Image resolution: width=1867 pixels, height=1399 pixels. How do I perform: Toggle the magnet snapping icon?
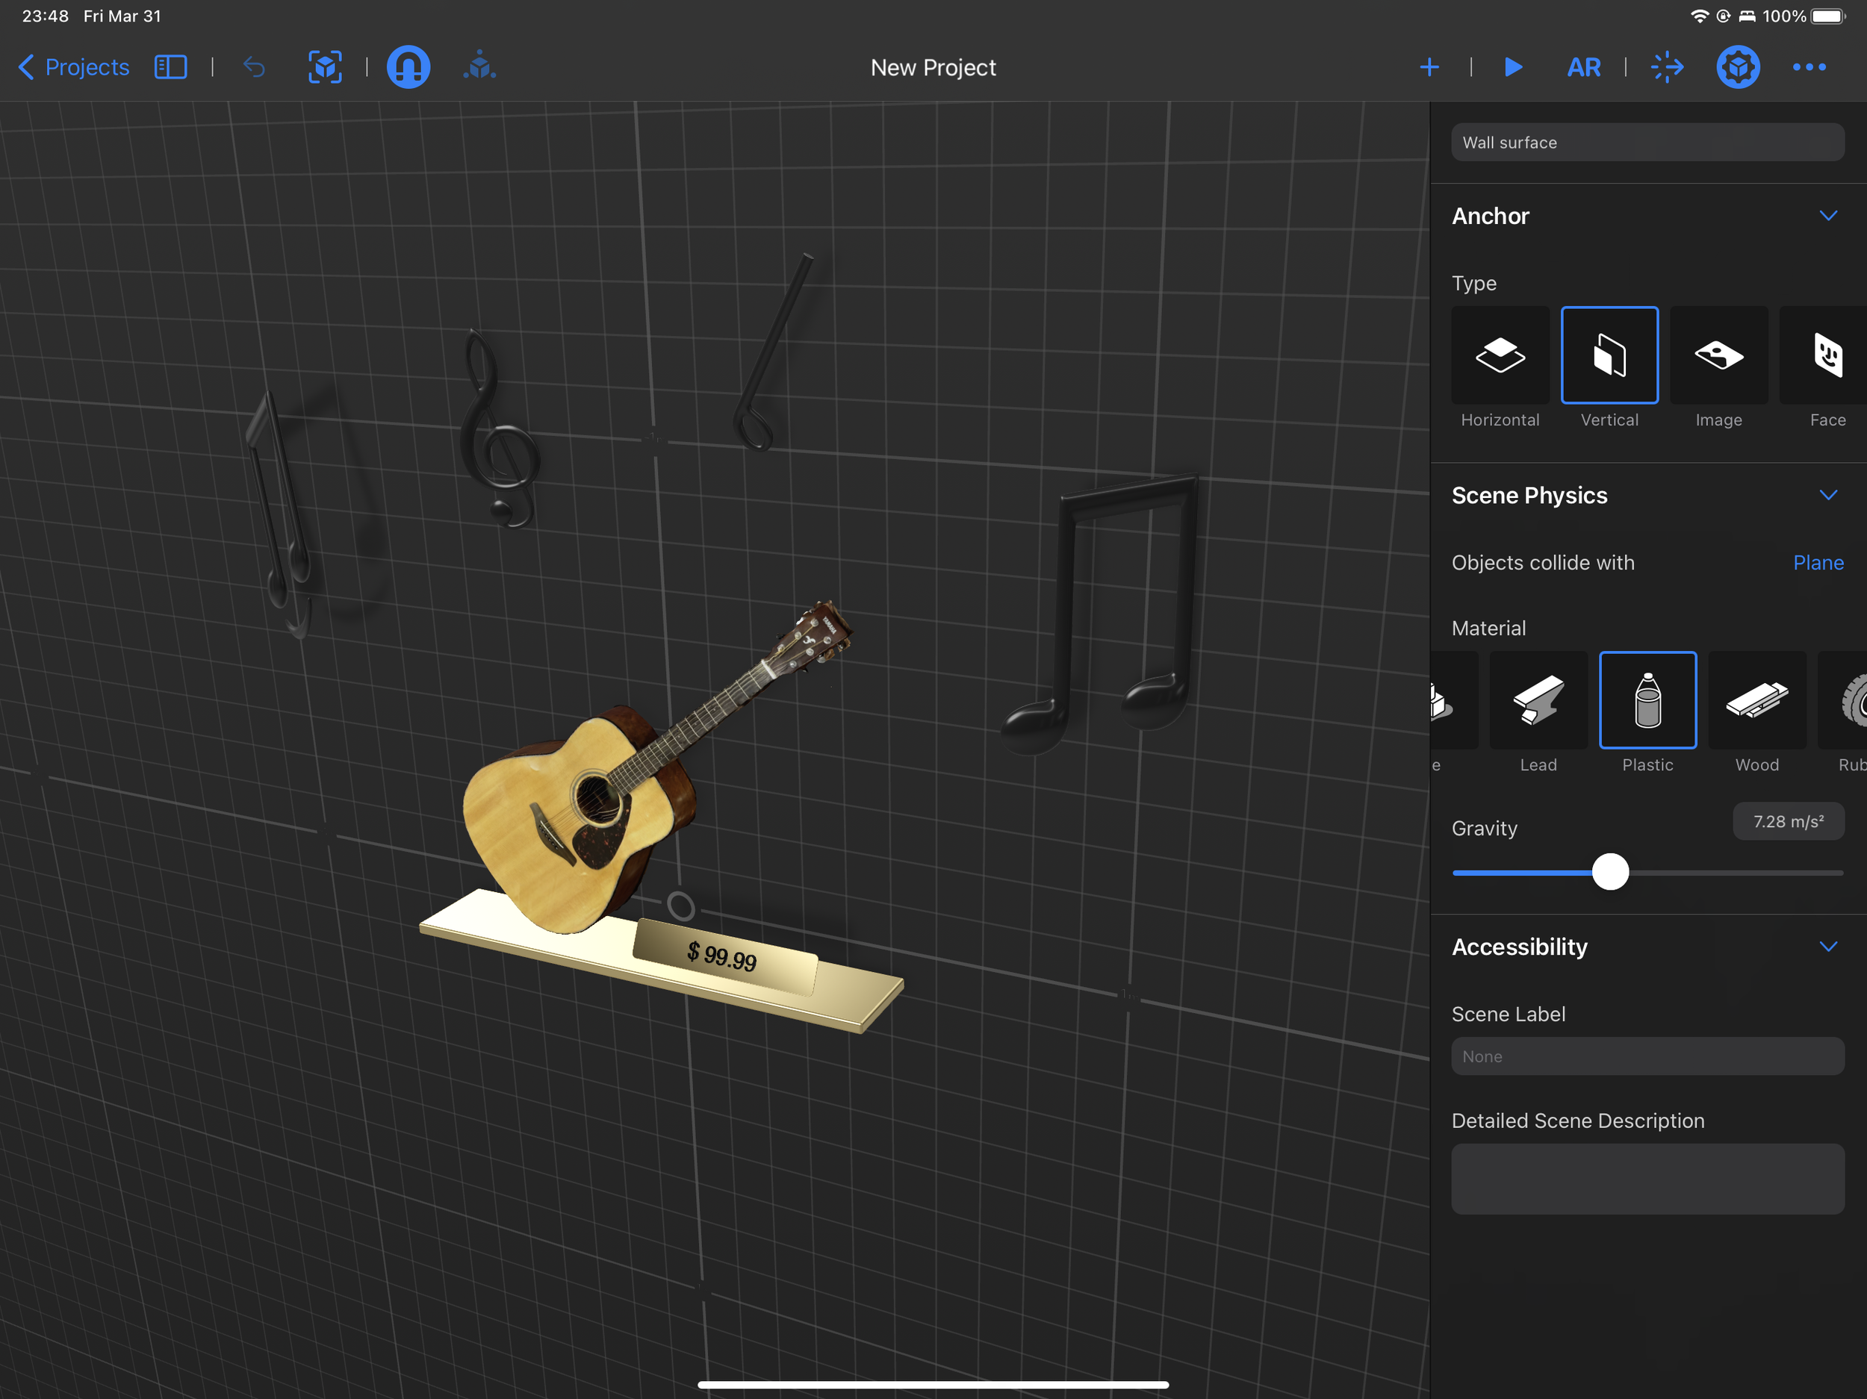[408, 67]
